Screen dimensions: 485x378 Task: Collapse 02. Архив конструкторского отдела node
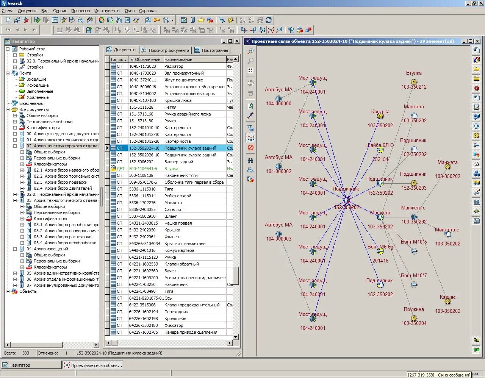(15, 146)
